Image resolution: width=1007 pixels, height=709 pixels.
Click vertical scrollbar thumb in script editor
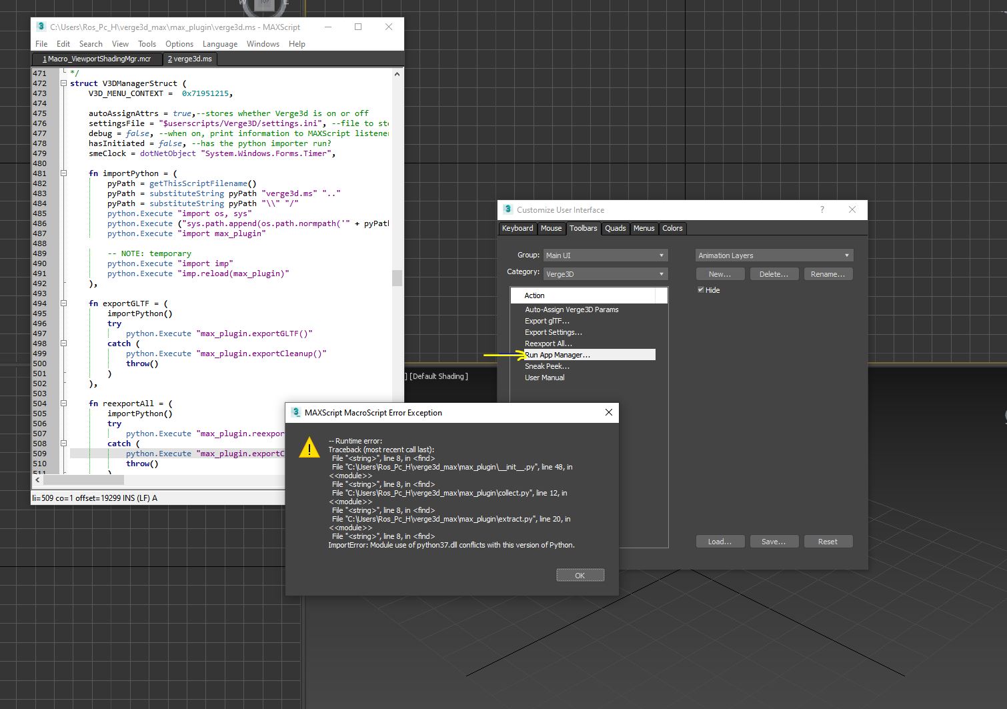point(397,277)
